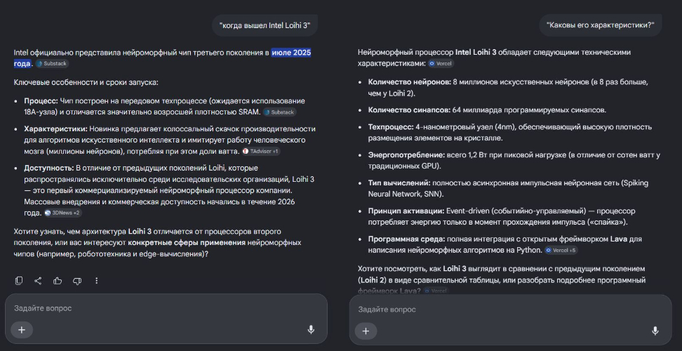Expand the Vercel +5 sources chip
Image resolution: width=682 pixels, height=351 pixels.
pos(561,250)
